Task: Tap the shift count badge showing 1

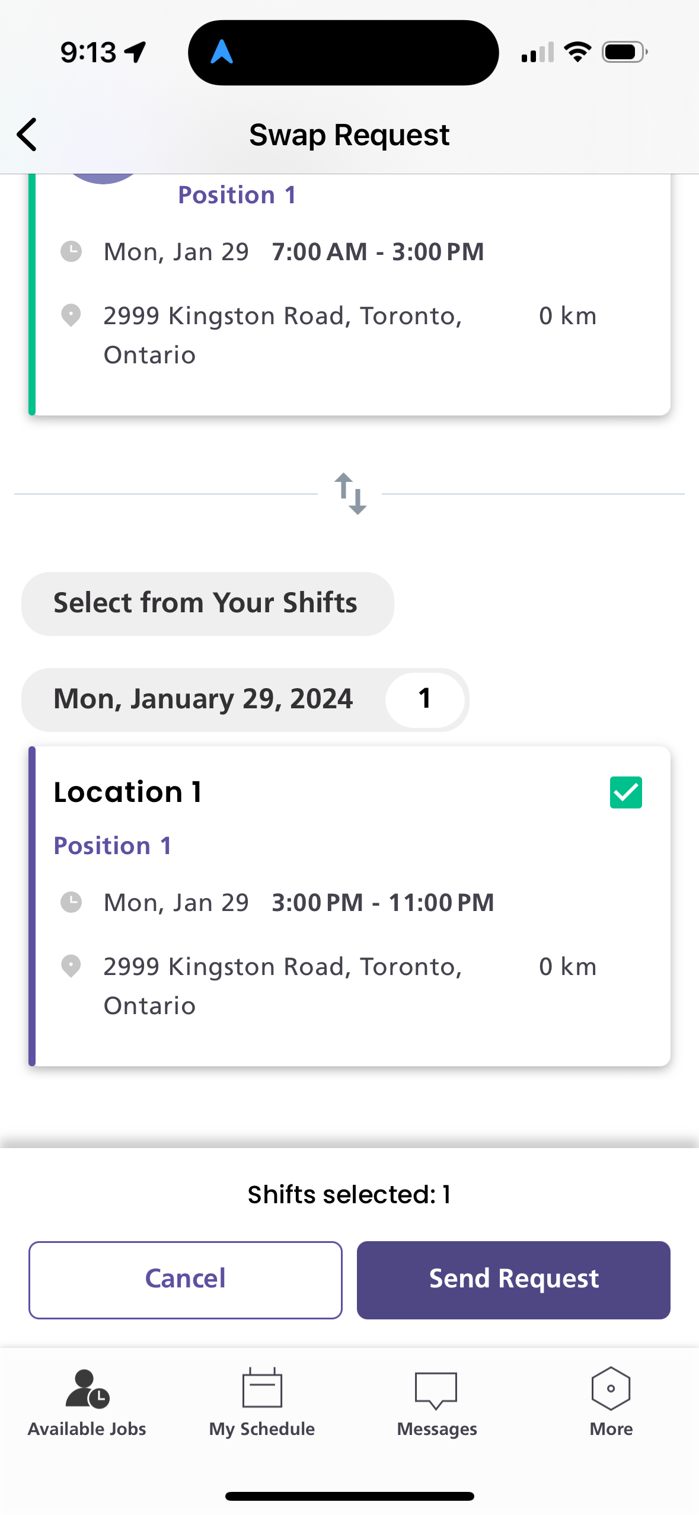Action: click(x=424, y=699)
